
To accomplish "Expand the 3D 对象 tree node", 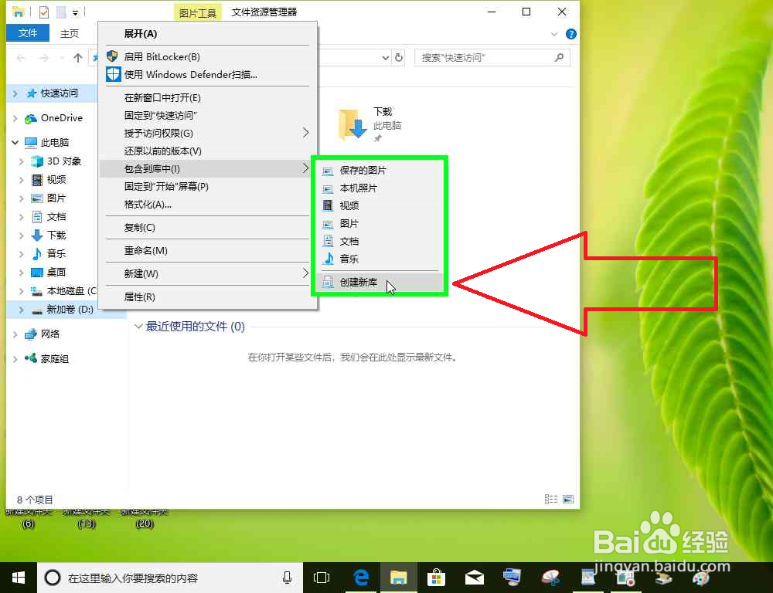I will [22, 161].
